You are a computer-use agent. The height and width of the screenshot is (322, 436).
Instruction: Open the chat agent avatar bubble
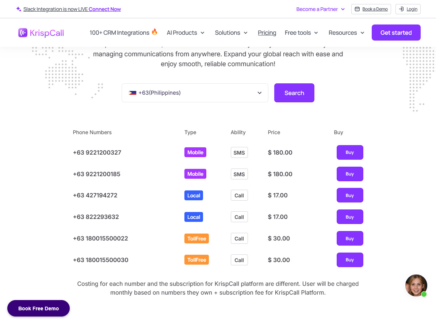point(416,285)
